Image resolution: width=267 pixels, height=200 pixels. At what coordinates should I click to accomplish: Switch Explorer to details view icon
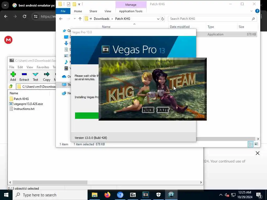coord(251,144)
